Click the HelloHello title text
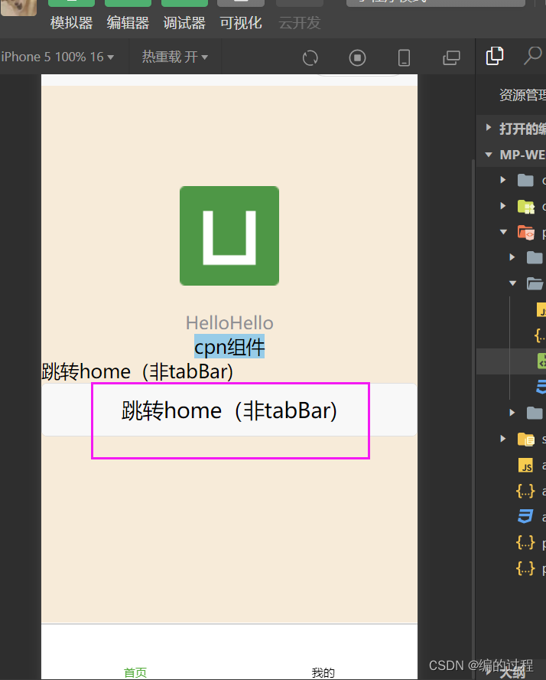The height and width of the screenshot is (680, 546). click(229, 323)
